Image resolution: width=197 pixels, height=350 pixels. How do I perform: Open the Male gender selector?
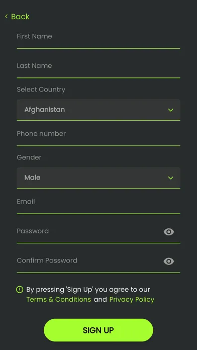coord(98,178)
